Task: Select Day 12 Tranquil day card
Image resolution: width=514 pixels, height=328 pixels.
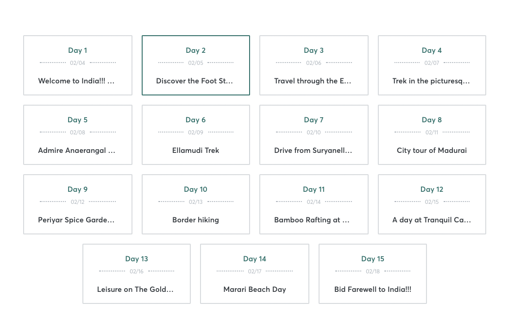Action: pyautogui.click(x=432, y=204)
